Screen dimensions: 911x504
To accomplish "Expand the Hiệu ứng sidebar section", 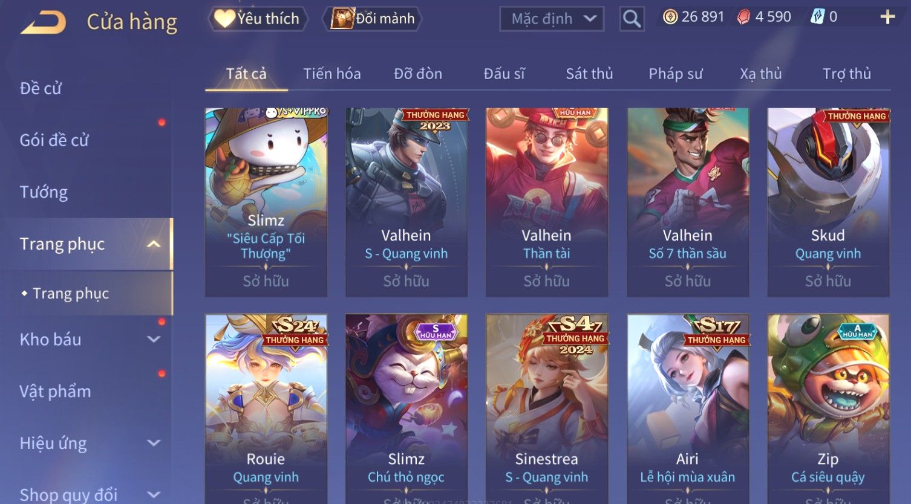I will 154,444.
